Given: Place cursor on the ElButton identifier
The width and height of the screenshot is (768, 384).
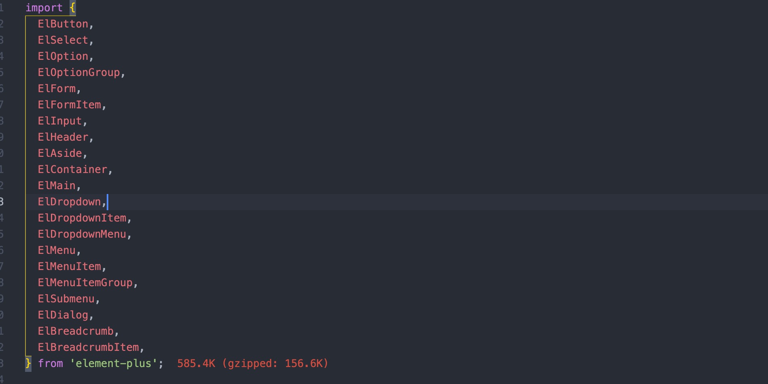Looking at the screenshot, I should pos(63,24).
